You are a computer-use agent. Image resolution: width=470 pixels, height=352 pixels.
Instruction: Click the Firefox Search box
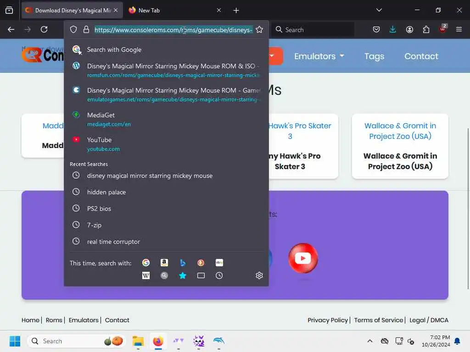click(x=313, y=30)
